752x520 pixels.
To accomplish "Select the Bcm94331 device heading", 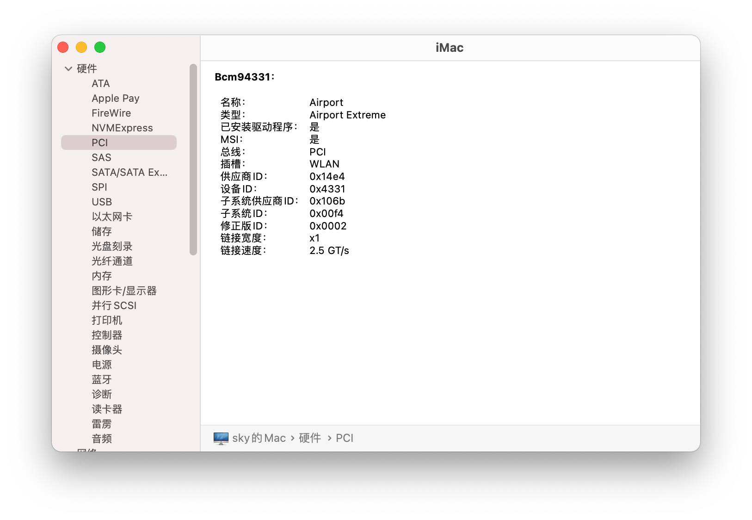I will (x=245, y=77).
